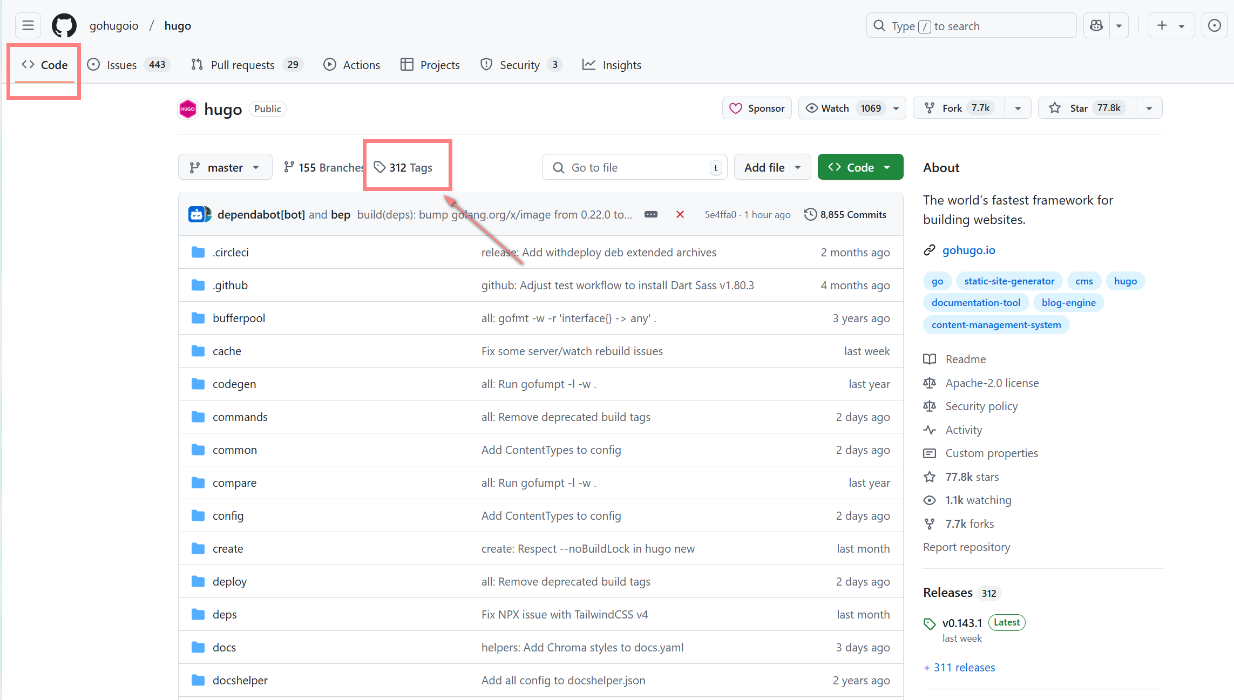This screenshot has width=1234, height=700.
Task: Click the + 311 releases link
Action: 959,667
